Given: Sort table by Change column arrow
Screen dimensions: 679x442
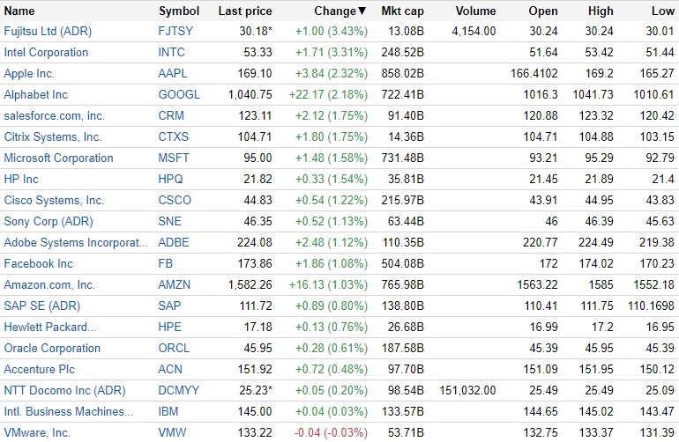Looking at the screenshot, I should pos(362,11).
